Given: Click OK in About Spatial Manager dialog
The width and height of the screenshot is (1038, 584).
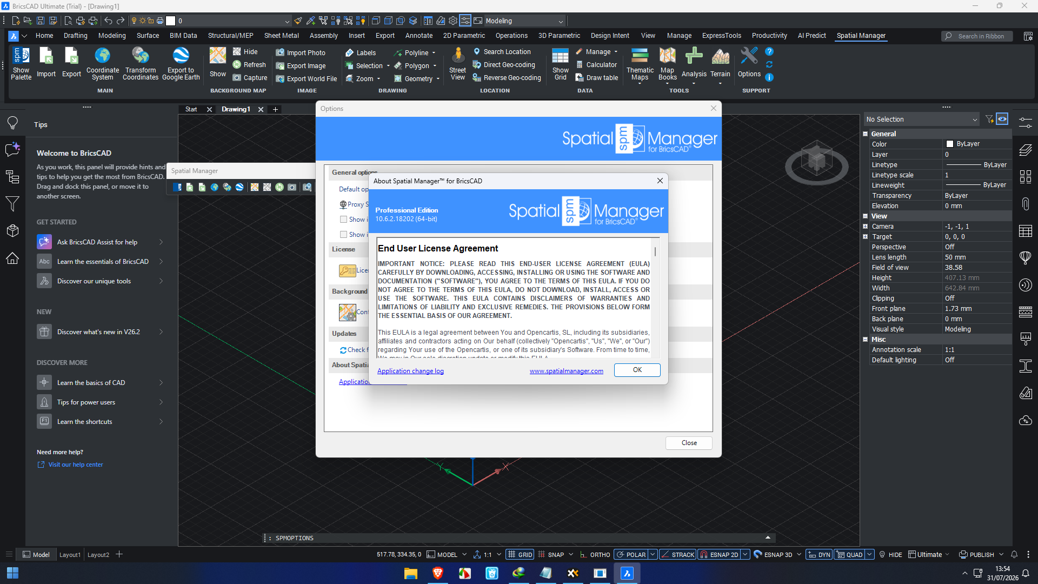Looking at the screenshot, I should (x=637, y=370).
